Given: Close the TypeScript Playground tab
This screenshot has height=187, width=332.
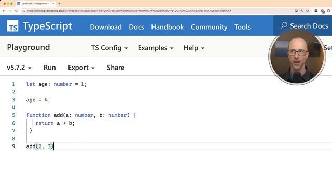Looking at the screenshot, I should 53,4.
